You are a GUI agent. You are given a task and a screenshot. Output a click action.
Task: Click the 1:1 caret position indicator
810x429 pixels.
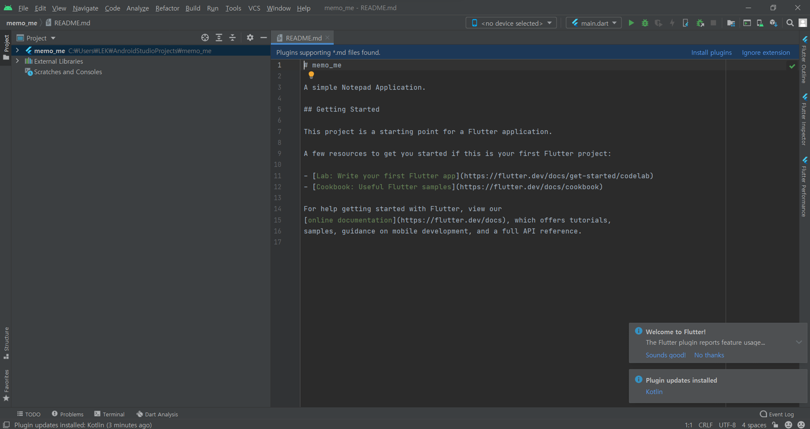coord(688,425)
